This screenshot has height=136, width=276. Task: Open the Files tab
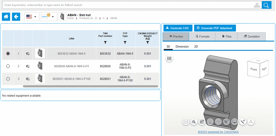(x=226, y=36)
